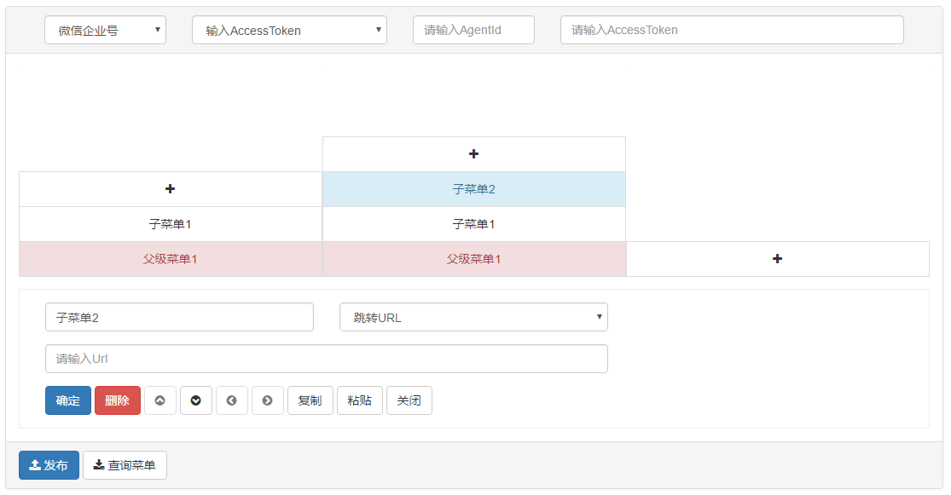Add a new parent menu in third column
951x495 pixels.
[x=778, y=259]
